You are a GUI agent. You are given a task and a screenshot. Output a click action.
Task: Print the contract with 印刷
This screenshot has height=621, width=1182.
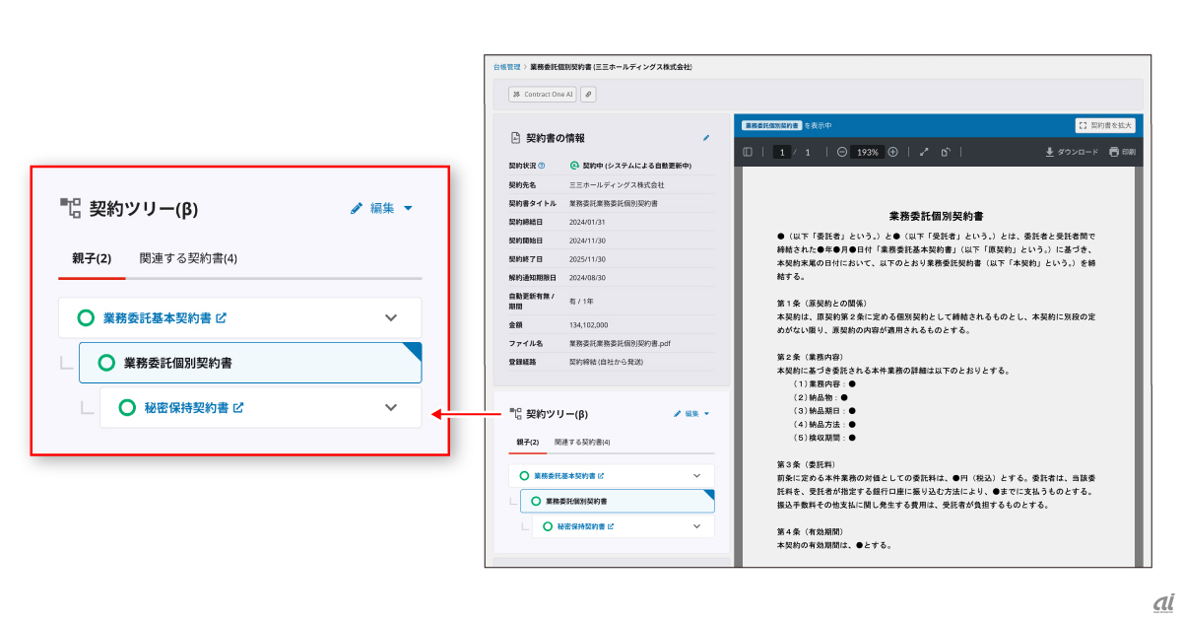(x=1122, y=152)
